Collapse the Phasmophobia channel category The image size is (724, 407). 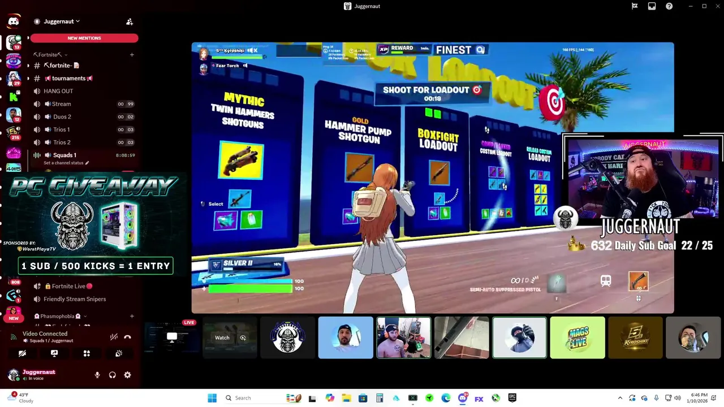tap(60, 316)
